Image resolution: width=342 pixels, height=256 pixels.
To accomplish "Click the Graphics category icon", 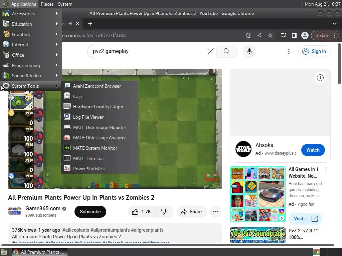I will [6, 34].
